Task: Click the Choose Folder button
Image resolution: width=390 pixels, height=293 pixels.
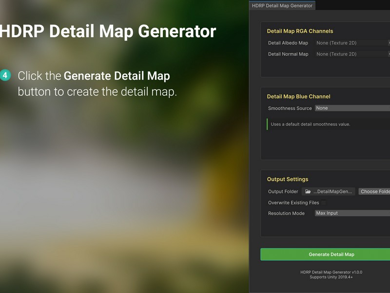Action: pyautogui.click(x=374, y=191)
